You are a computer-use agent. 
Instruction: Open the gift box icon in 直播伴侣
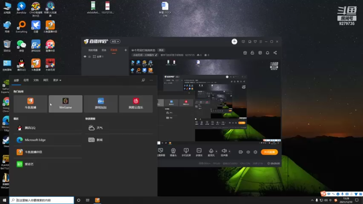pos(245,53)
